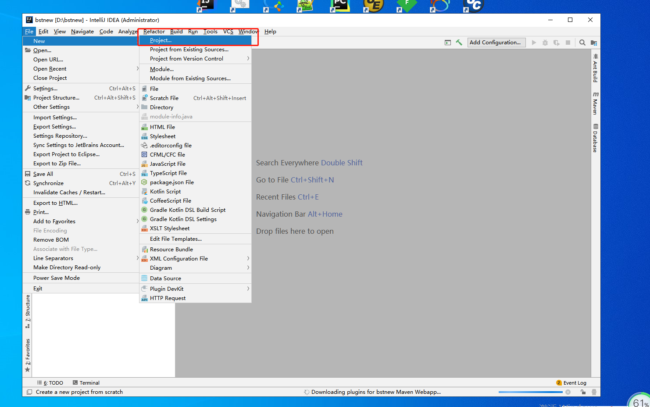The image size is (650, 407).
Task: Create a new JavaScript File
Action: coord(195,164)
